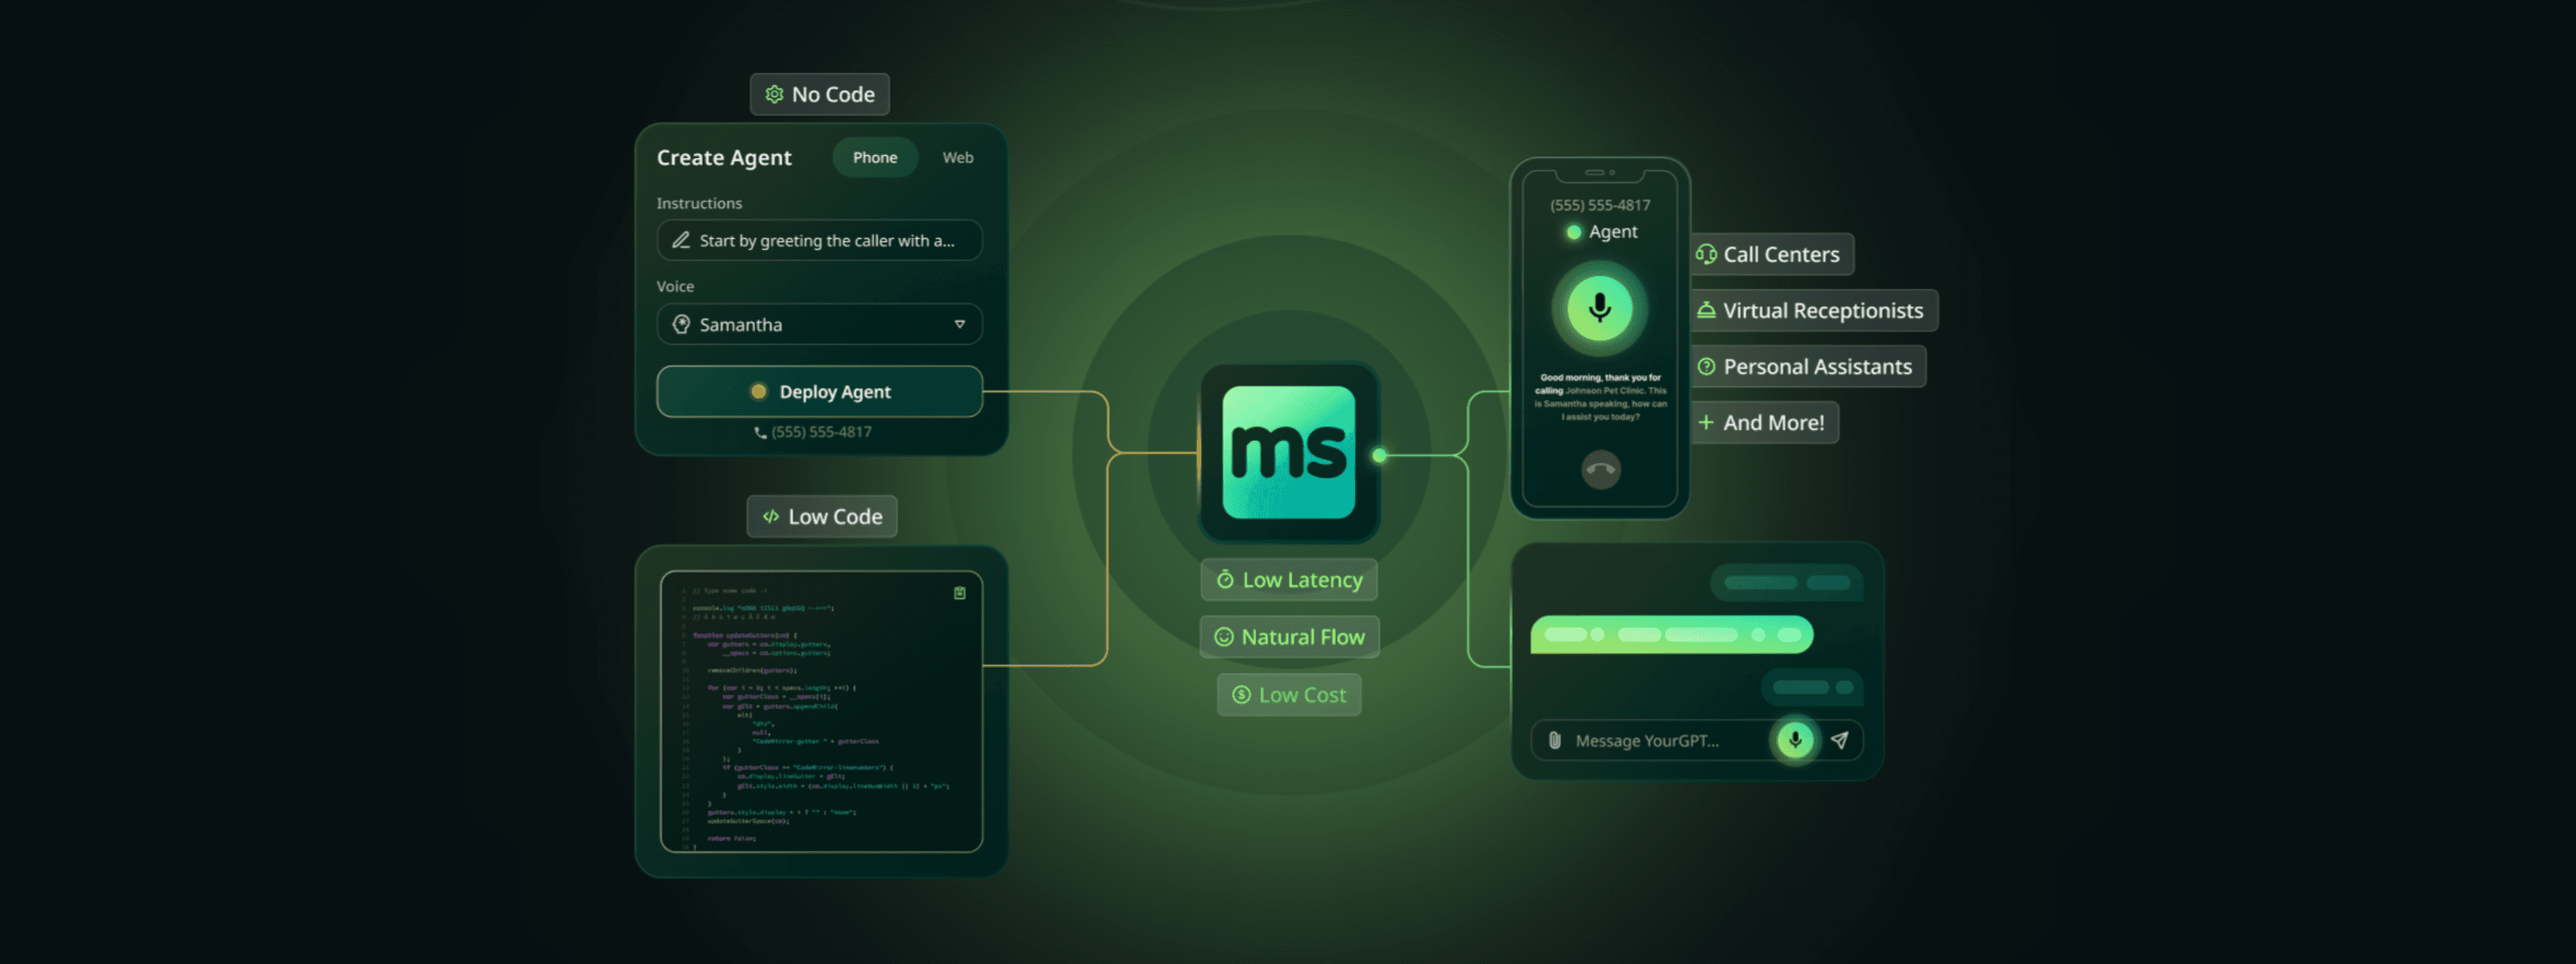
Task: Click the phone number at top of phone screen
Action: (1600, 205)
